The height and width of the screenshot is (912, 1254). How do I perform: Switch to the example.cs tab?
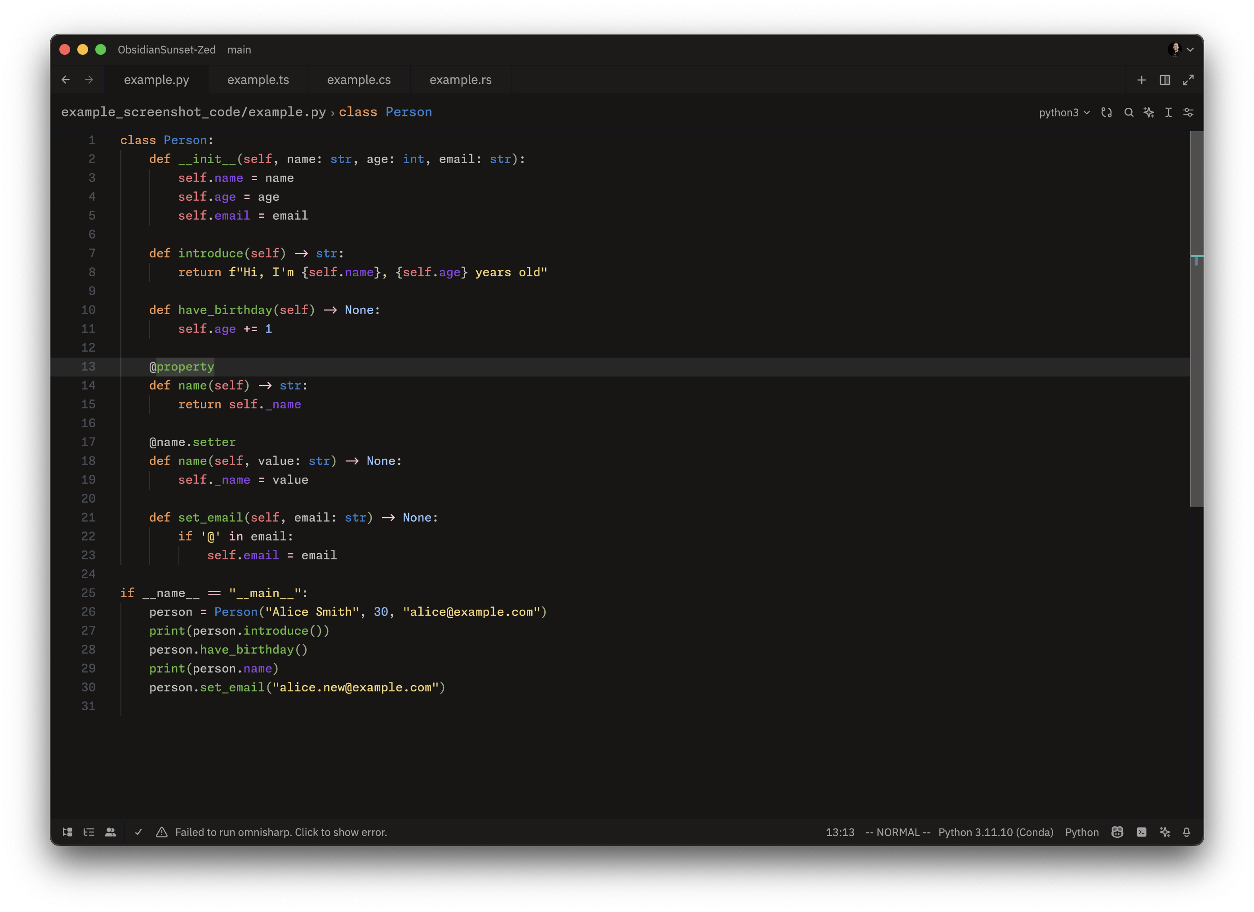359,80
